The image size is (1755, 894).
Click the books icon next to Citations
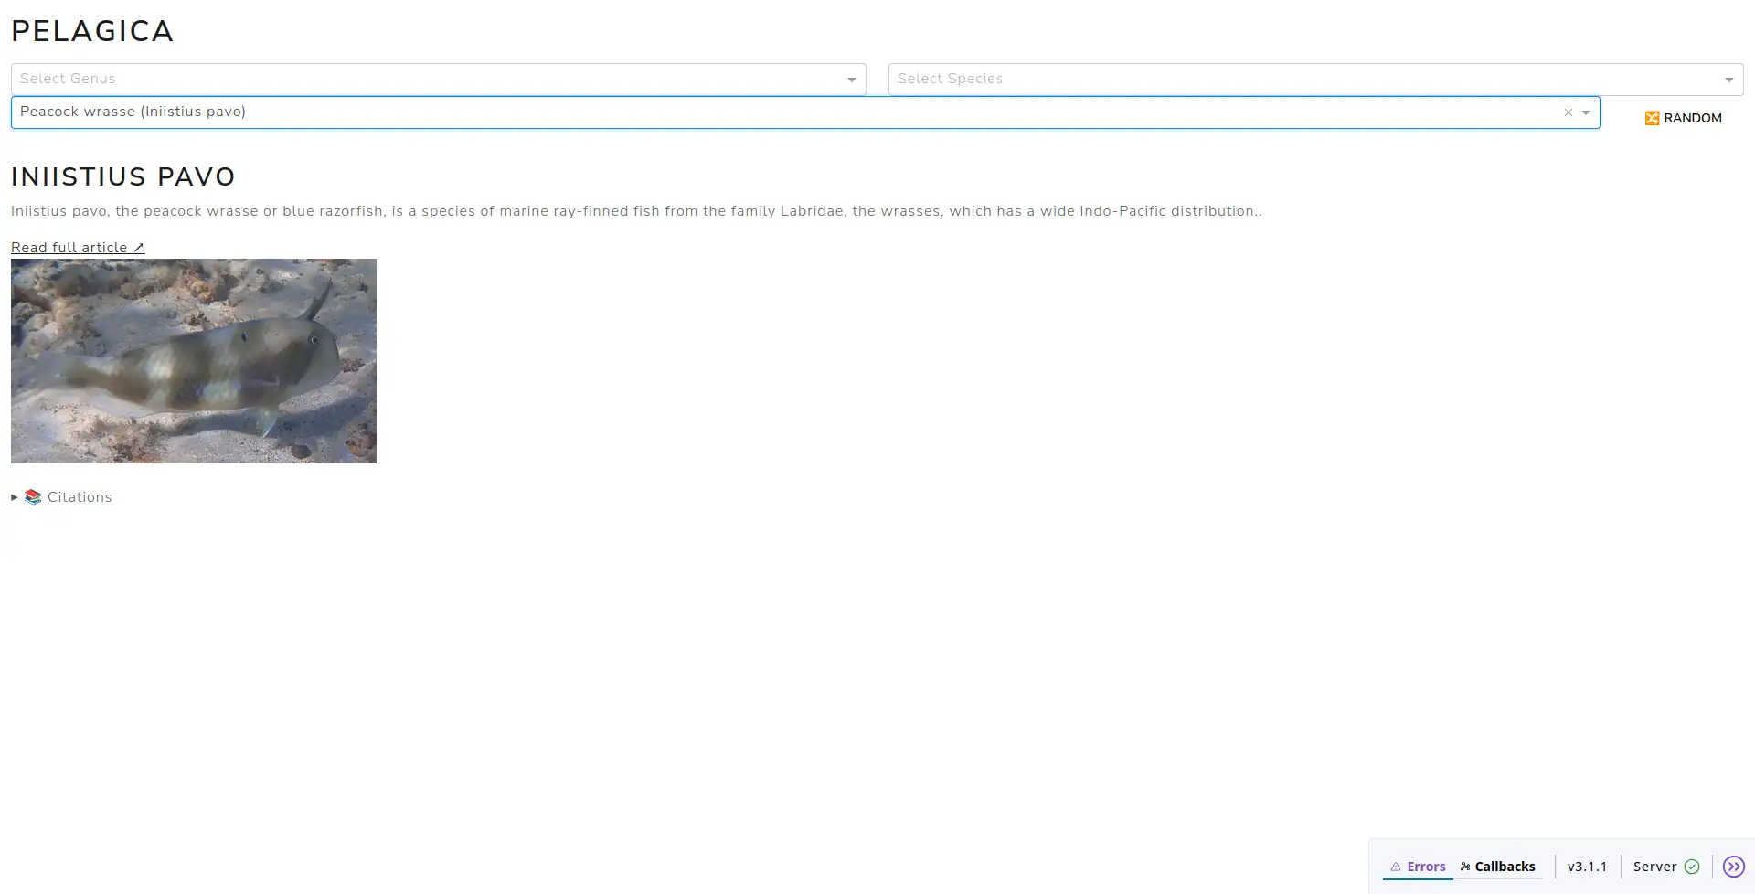(33, 496)
